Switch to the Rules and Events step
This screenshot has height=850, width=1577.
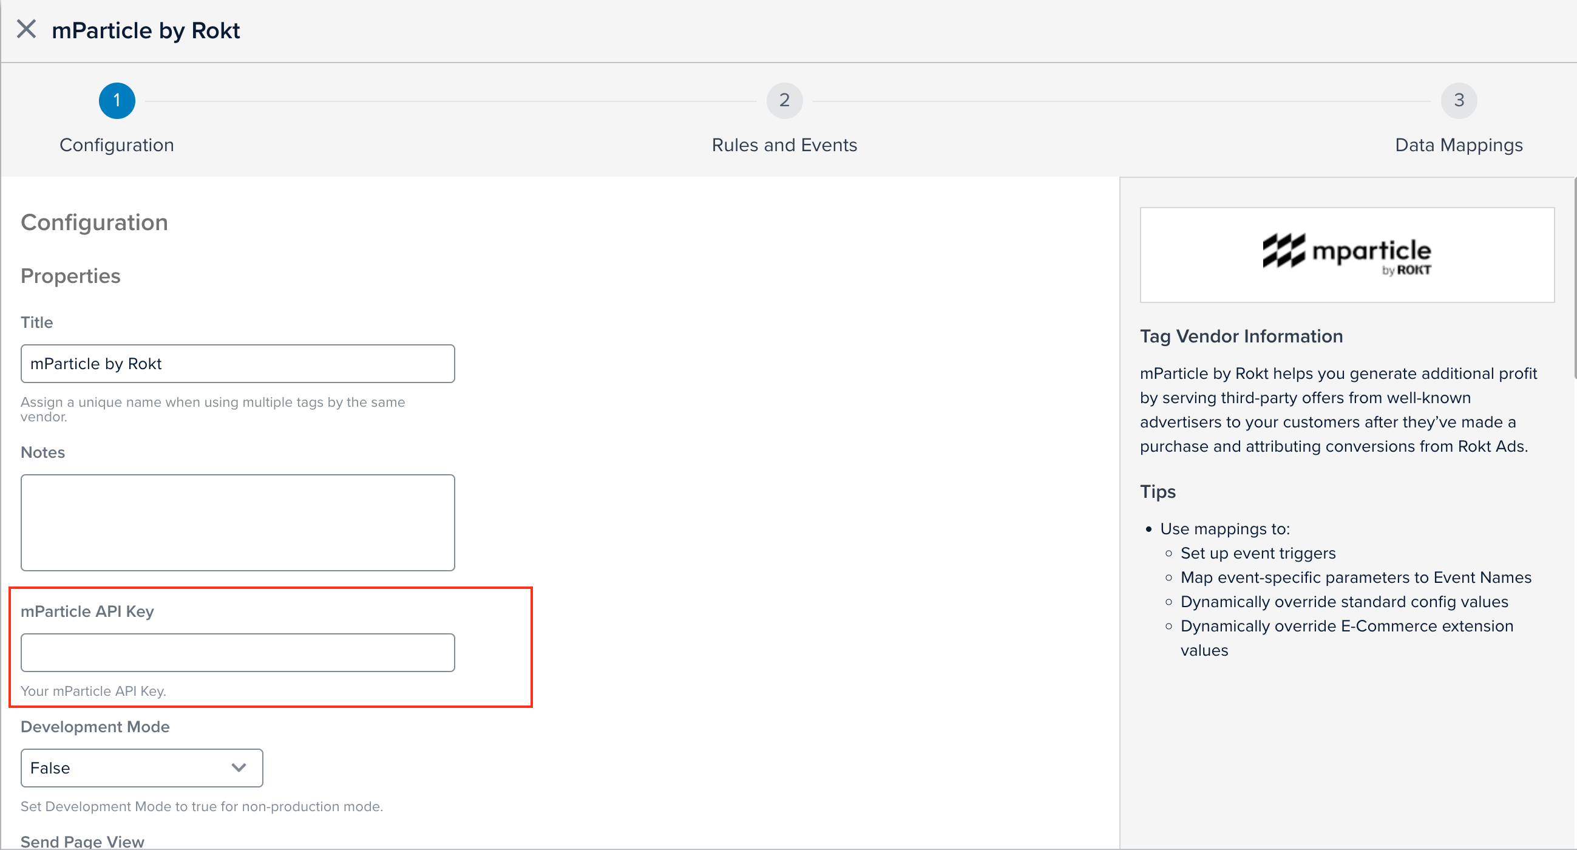coord(784,144)
